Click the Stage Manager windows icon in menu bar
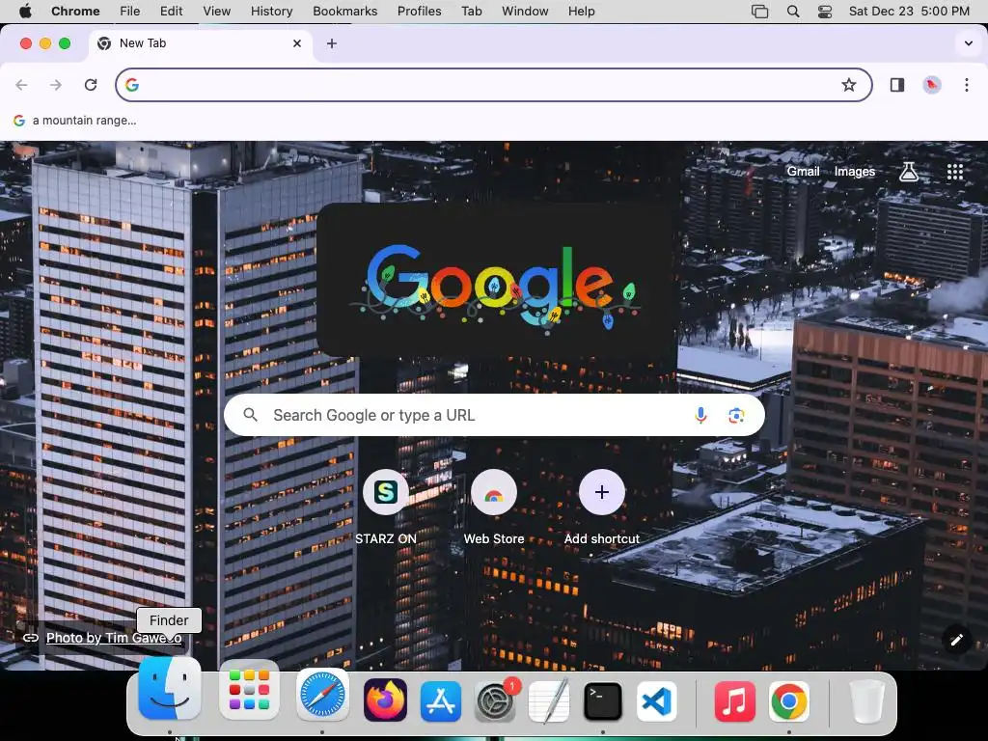Image resolution: width=988 pixels, height=741 pixels. point(760,12)
